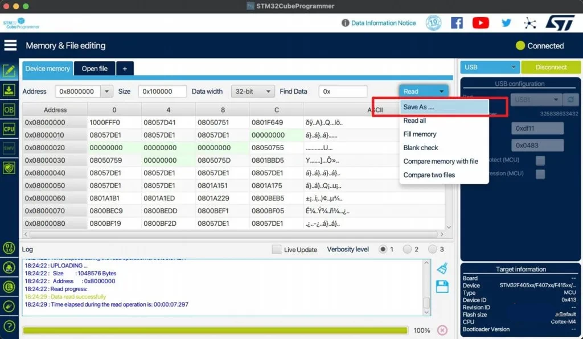Click the memory table horizontal scrollbar

[x=233, y=234]
